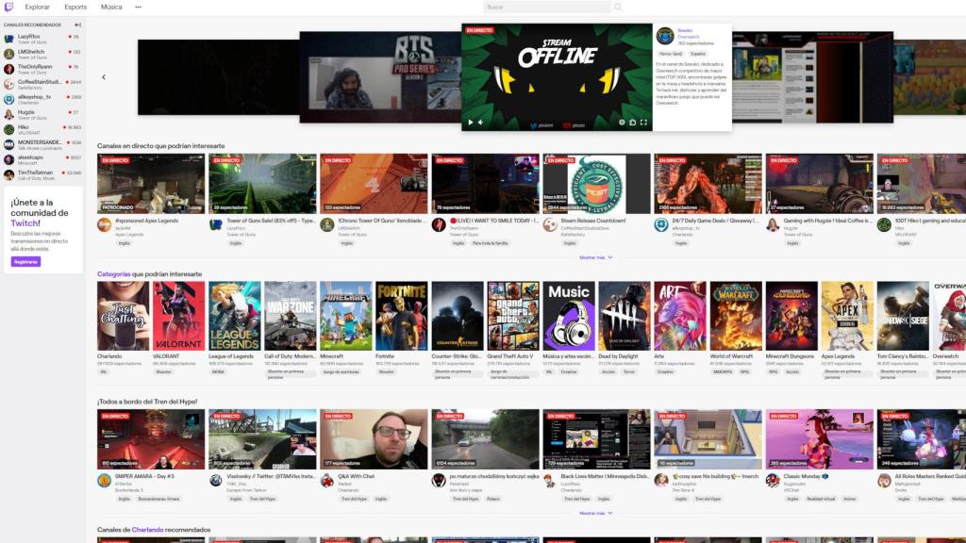
Task: Open League of Legends category
Action: [x=235, y=316]
